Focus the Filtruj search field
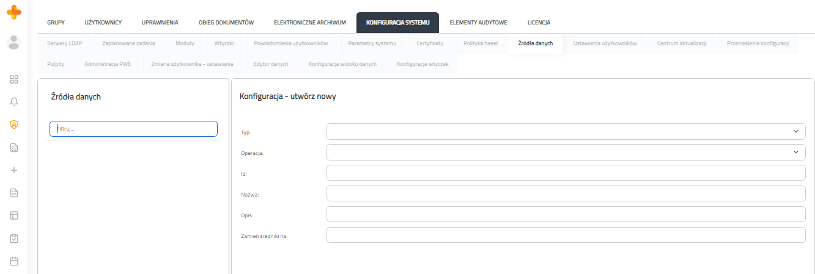The image size is (815, 274). pyautogui.click(x=133, y=129)
